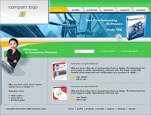This screenshot has width=151, height=115.
Task: Open the contact tab
Action: (x=141, y=10)
